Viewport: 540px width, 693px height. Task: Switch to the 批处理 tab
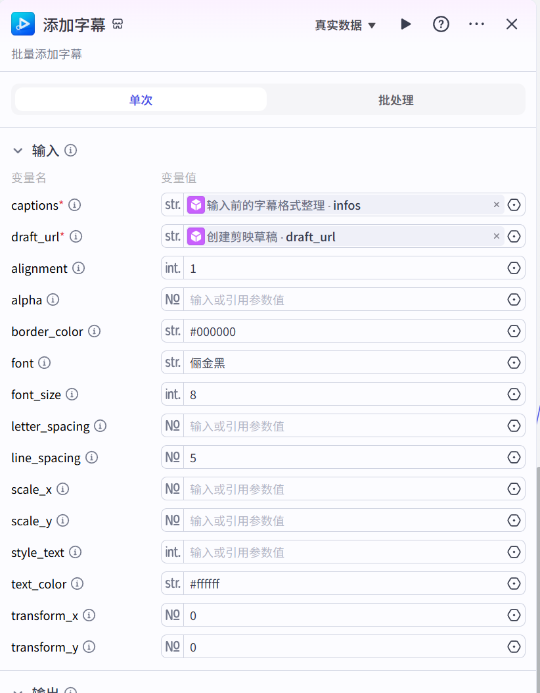[396, 100]
